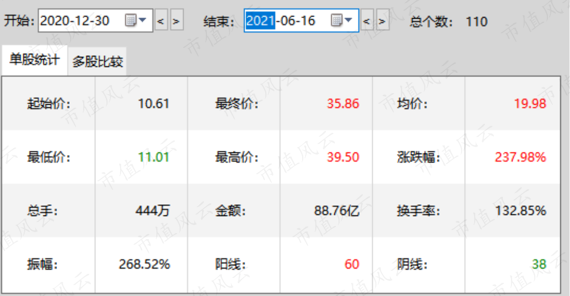Click the 振幅 label cell
The height and width of the screenshot is (296, 570).
click(x=48, y=265)
